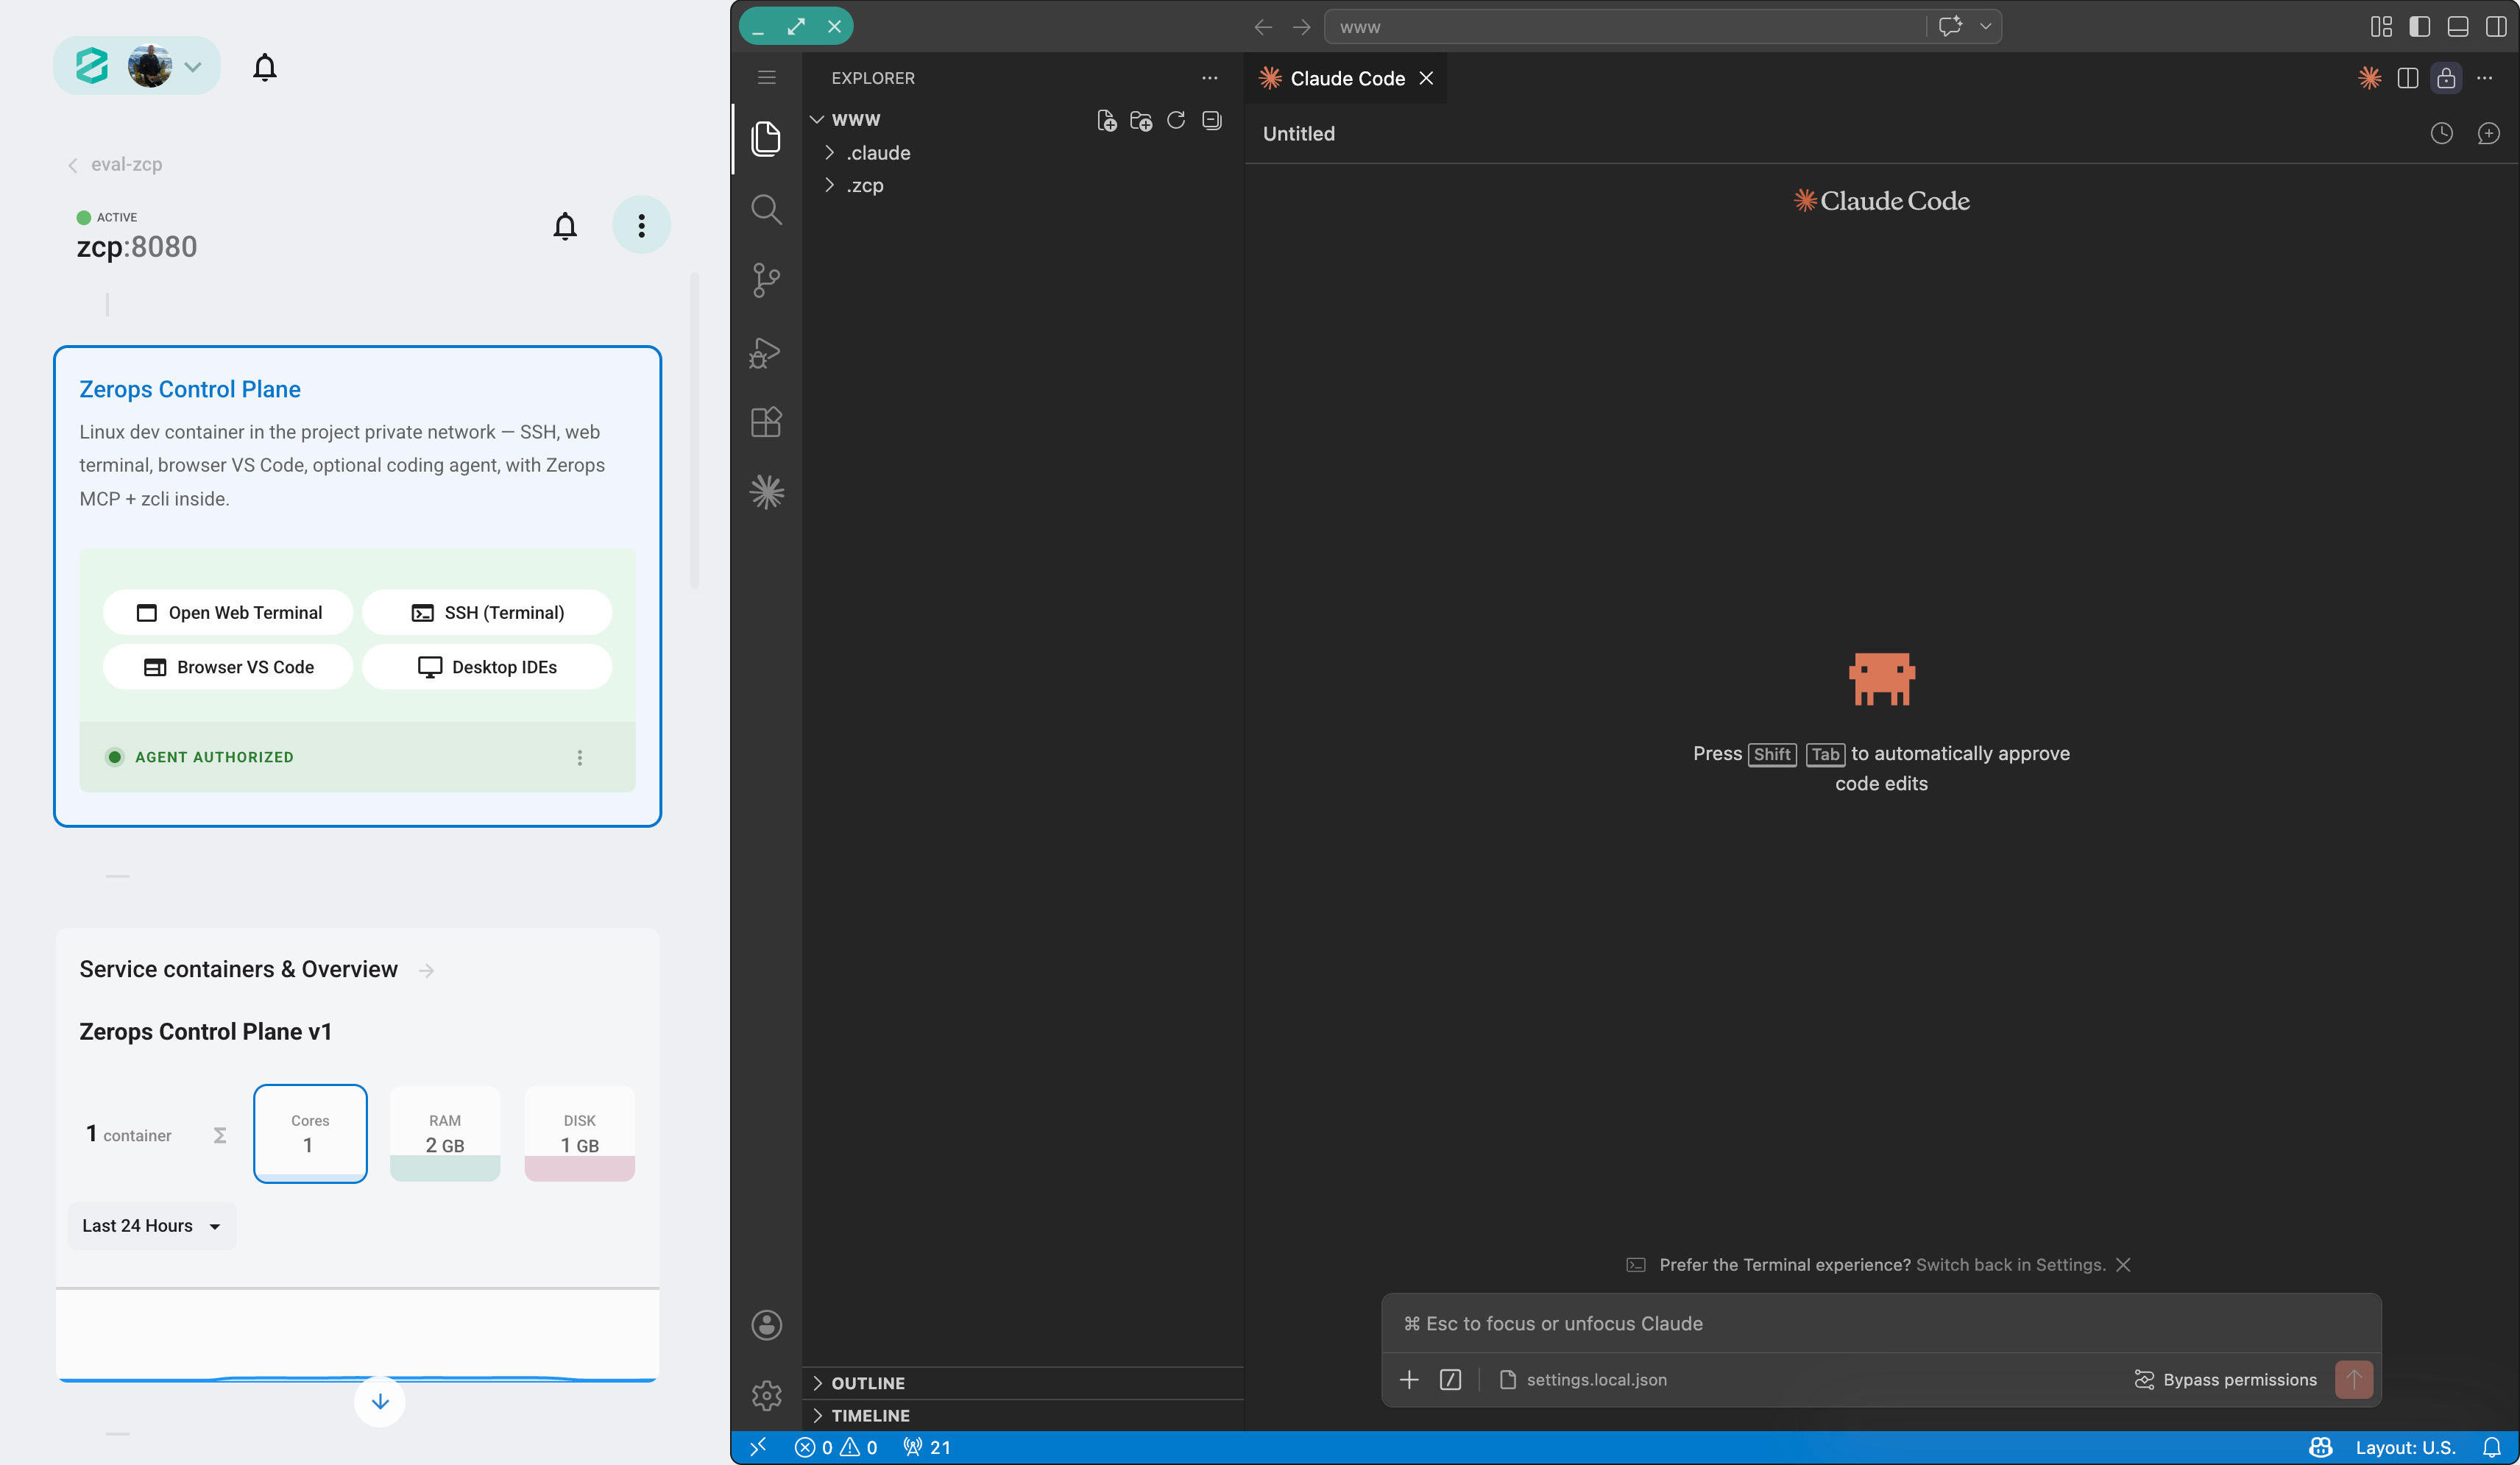
Task: Create a new file in www
Action: pos(1106,121)
